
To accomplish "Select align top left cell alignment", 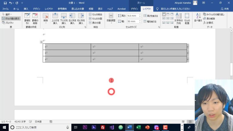I will point(164,14).
